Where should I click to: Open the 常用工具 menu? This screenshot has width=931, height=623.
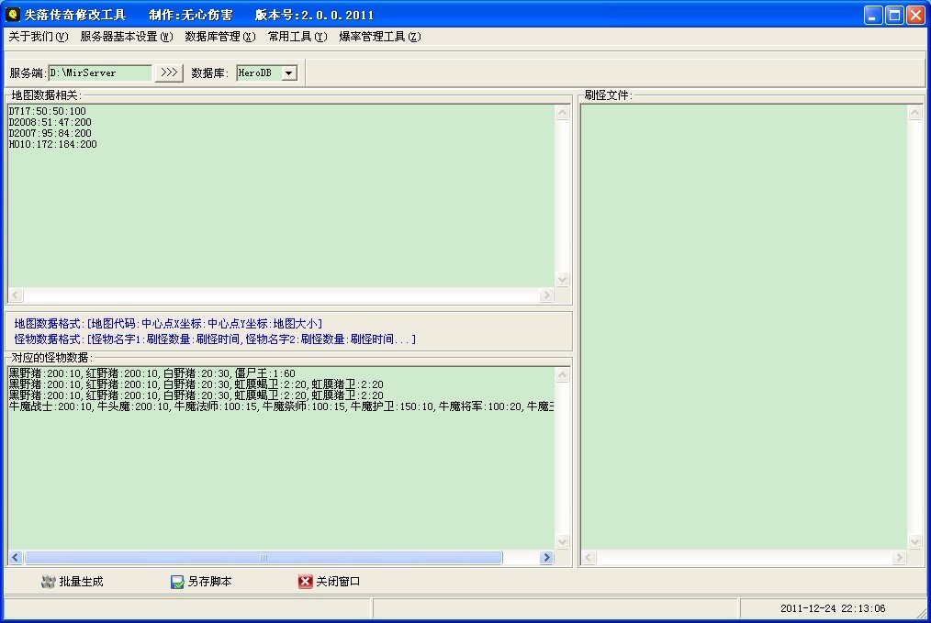point(297,37)
